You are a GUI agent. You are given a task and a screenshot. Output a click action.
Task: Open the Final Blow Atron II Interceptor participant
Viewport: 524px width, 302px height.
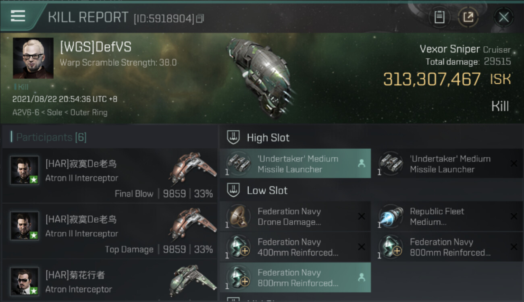point(110,176)
